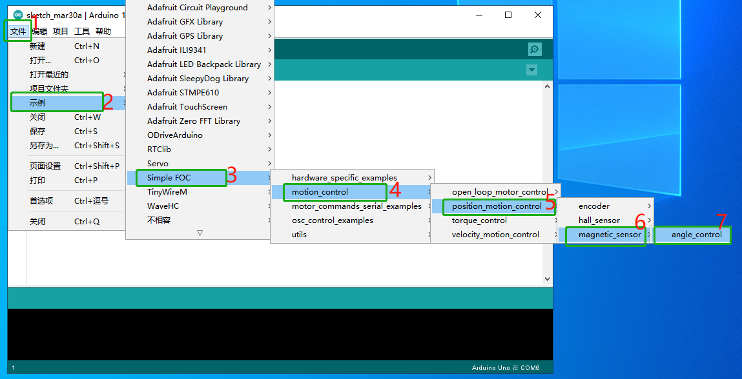Select position_motion_control submenu
The height and width of the screenshot is (379, 742).
[495, 206]
